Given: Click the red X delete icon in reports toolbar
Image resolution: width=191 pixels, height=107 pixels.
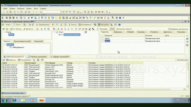Looking at the screenshot, I should 37,29.
